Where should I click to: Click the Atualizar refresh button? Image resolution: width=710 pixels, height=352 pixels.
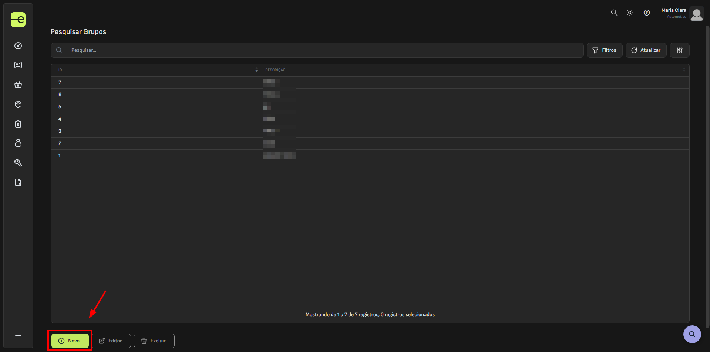click(x=646, y=50)
